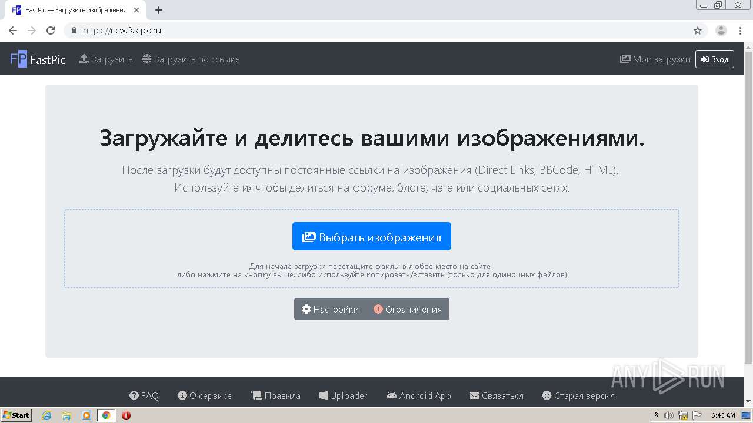This screenshot has height=423, width=753.
Task: Open Загрузить по ссылке link
Action: click(191, 59)
